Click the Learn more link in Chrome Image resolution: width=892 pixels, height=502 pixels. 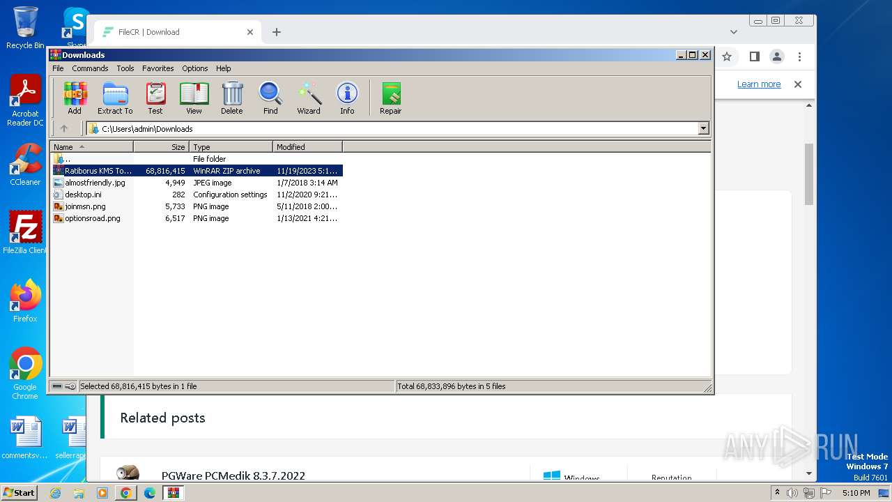tap(759, 84)
